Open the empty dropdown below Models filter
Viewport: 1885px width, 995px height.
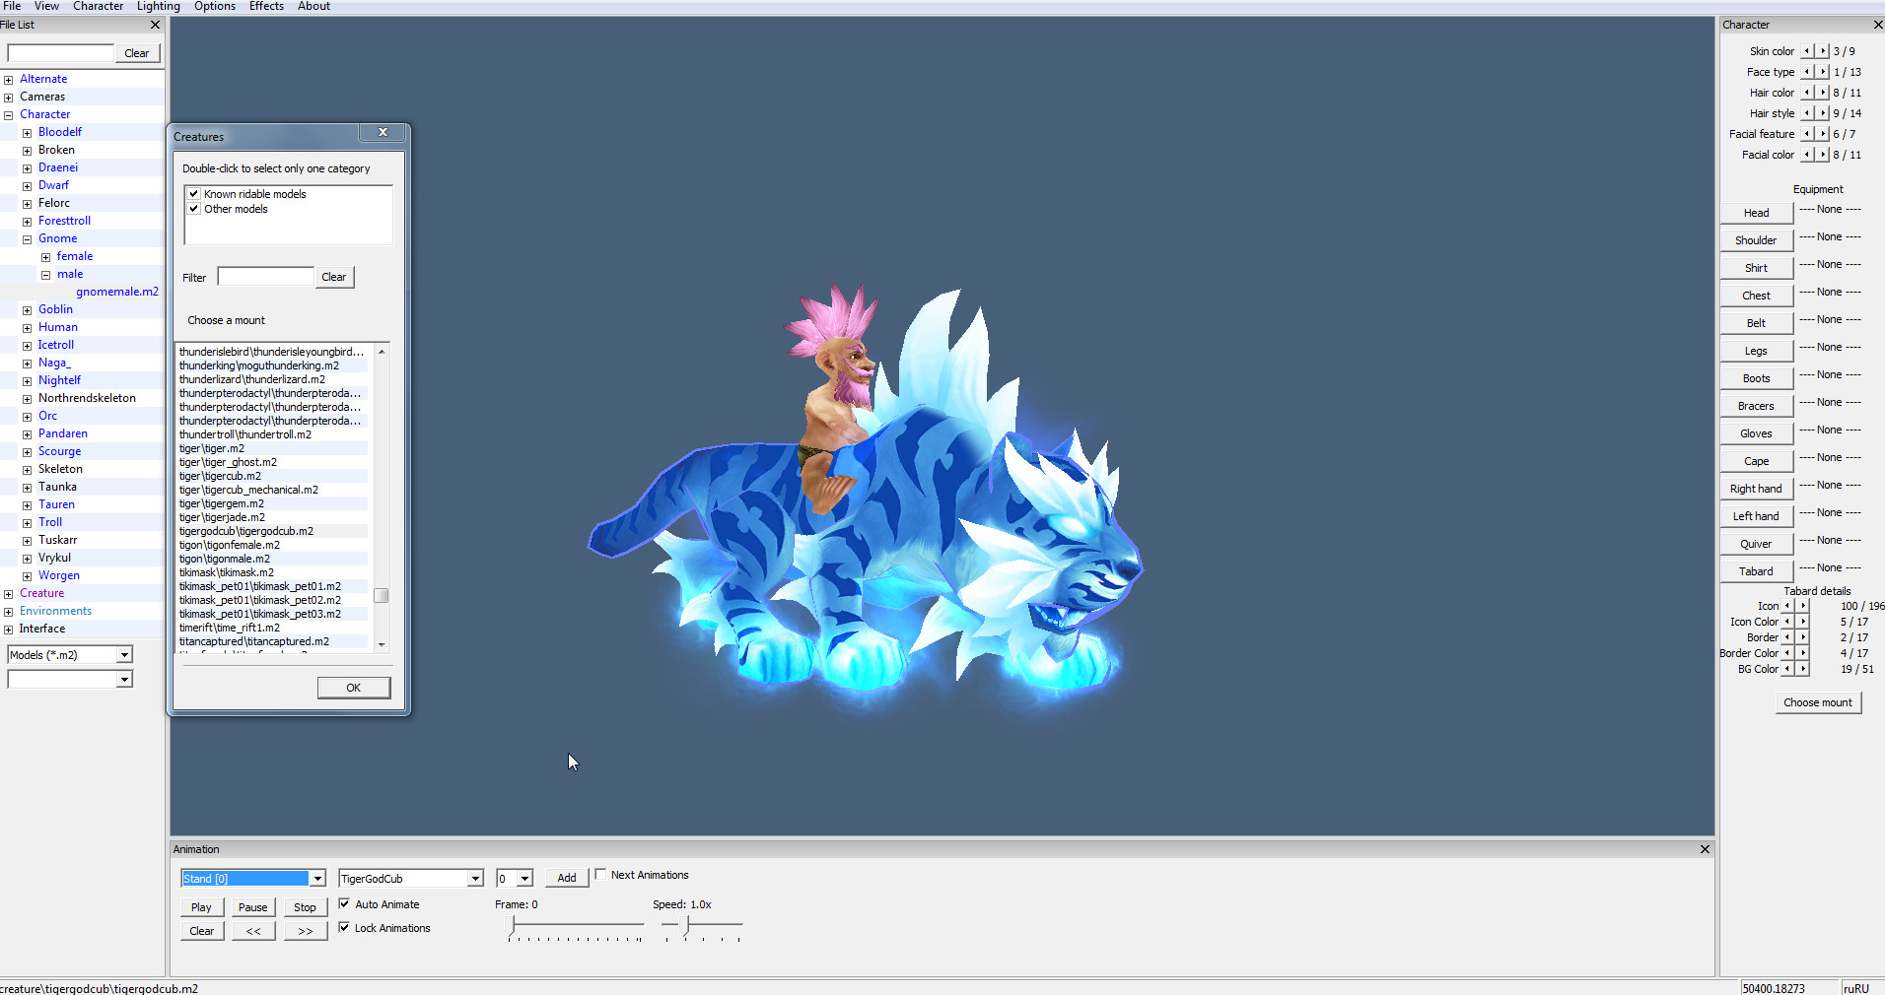pyautogui.click(x=124, y=679)
